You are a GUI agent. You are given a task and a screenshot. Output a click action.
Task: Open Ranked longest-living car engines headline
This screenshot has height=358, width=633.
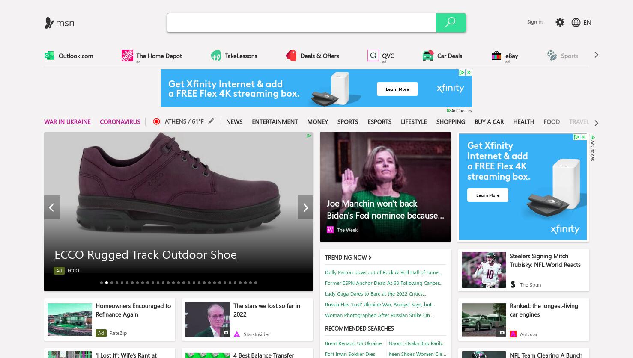click(544, 310)
